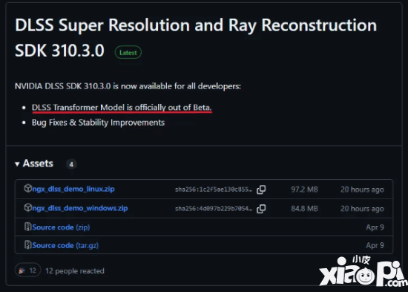Download ngx_dlss_demo_linux.zip
Screen dimensions: 408x292
click(73, 189)
